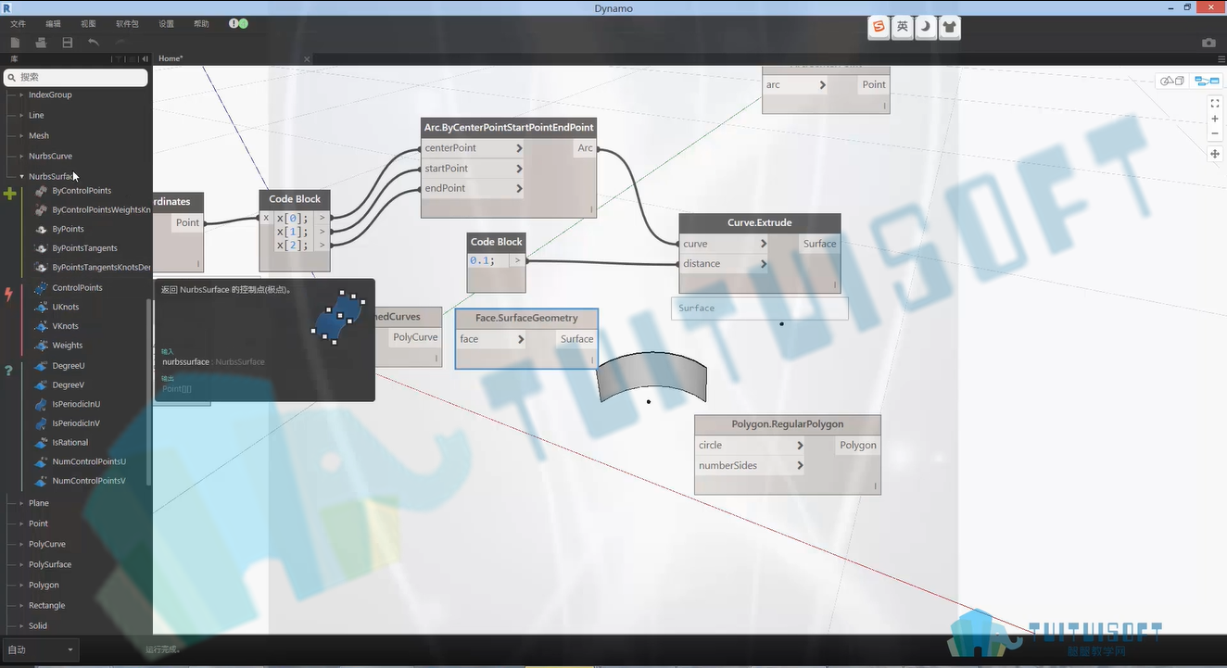Click the Face.SurfaceGeometry node header
Image resolution: width=1227 pixels, height=668 pixels.
526,319
